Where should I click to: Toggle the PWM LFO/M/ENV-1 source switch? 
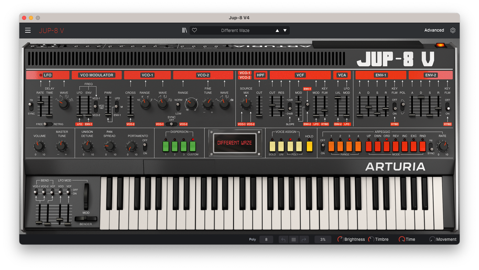(117, 106)
